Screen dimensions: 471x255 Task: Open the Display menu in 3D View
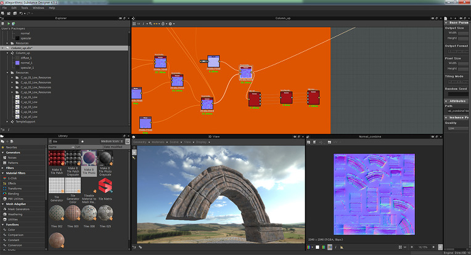click(202, 142)
